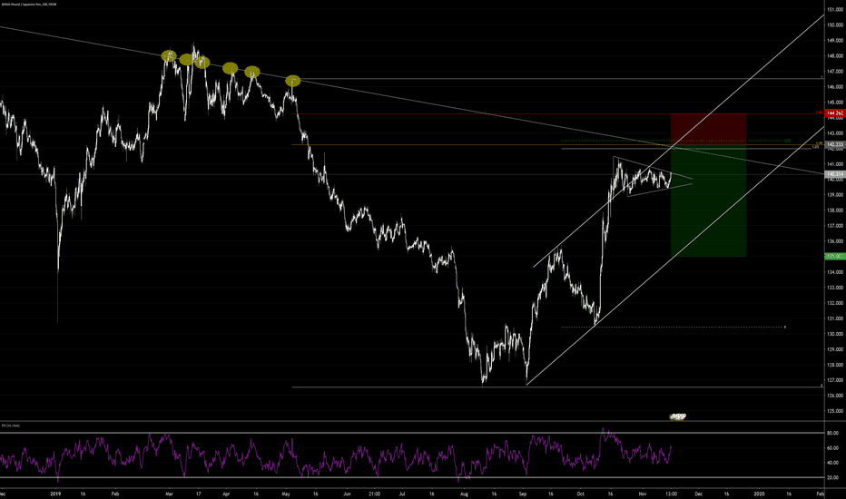Click the current price label 140.314
This screenshot has height=499, width=846.
[x=835, y=174]
